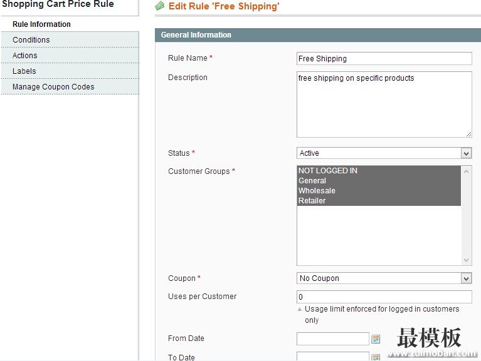Click the Customer Groups list scroll down arrow
Screen dimensions: 481x361
(467, 260)
